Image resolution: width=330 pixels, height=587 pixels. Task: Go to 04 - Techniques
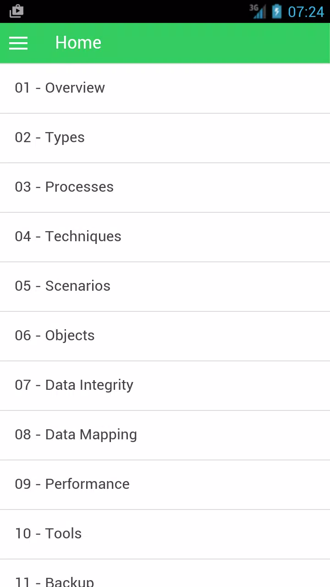click(x=165, y=237)
